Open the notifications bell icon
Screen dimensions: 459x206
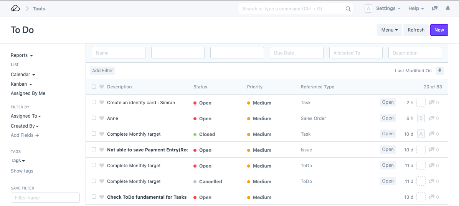point(447,8)
